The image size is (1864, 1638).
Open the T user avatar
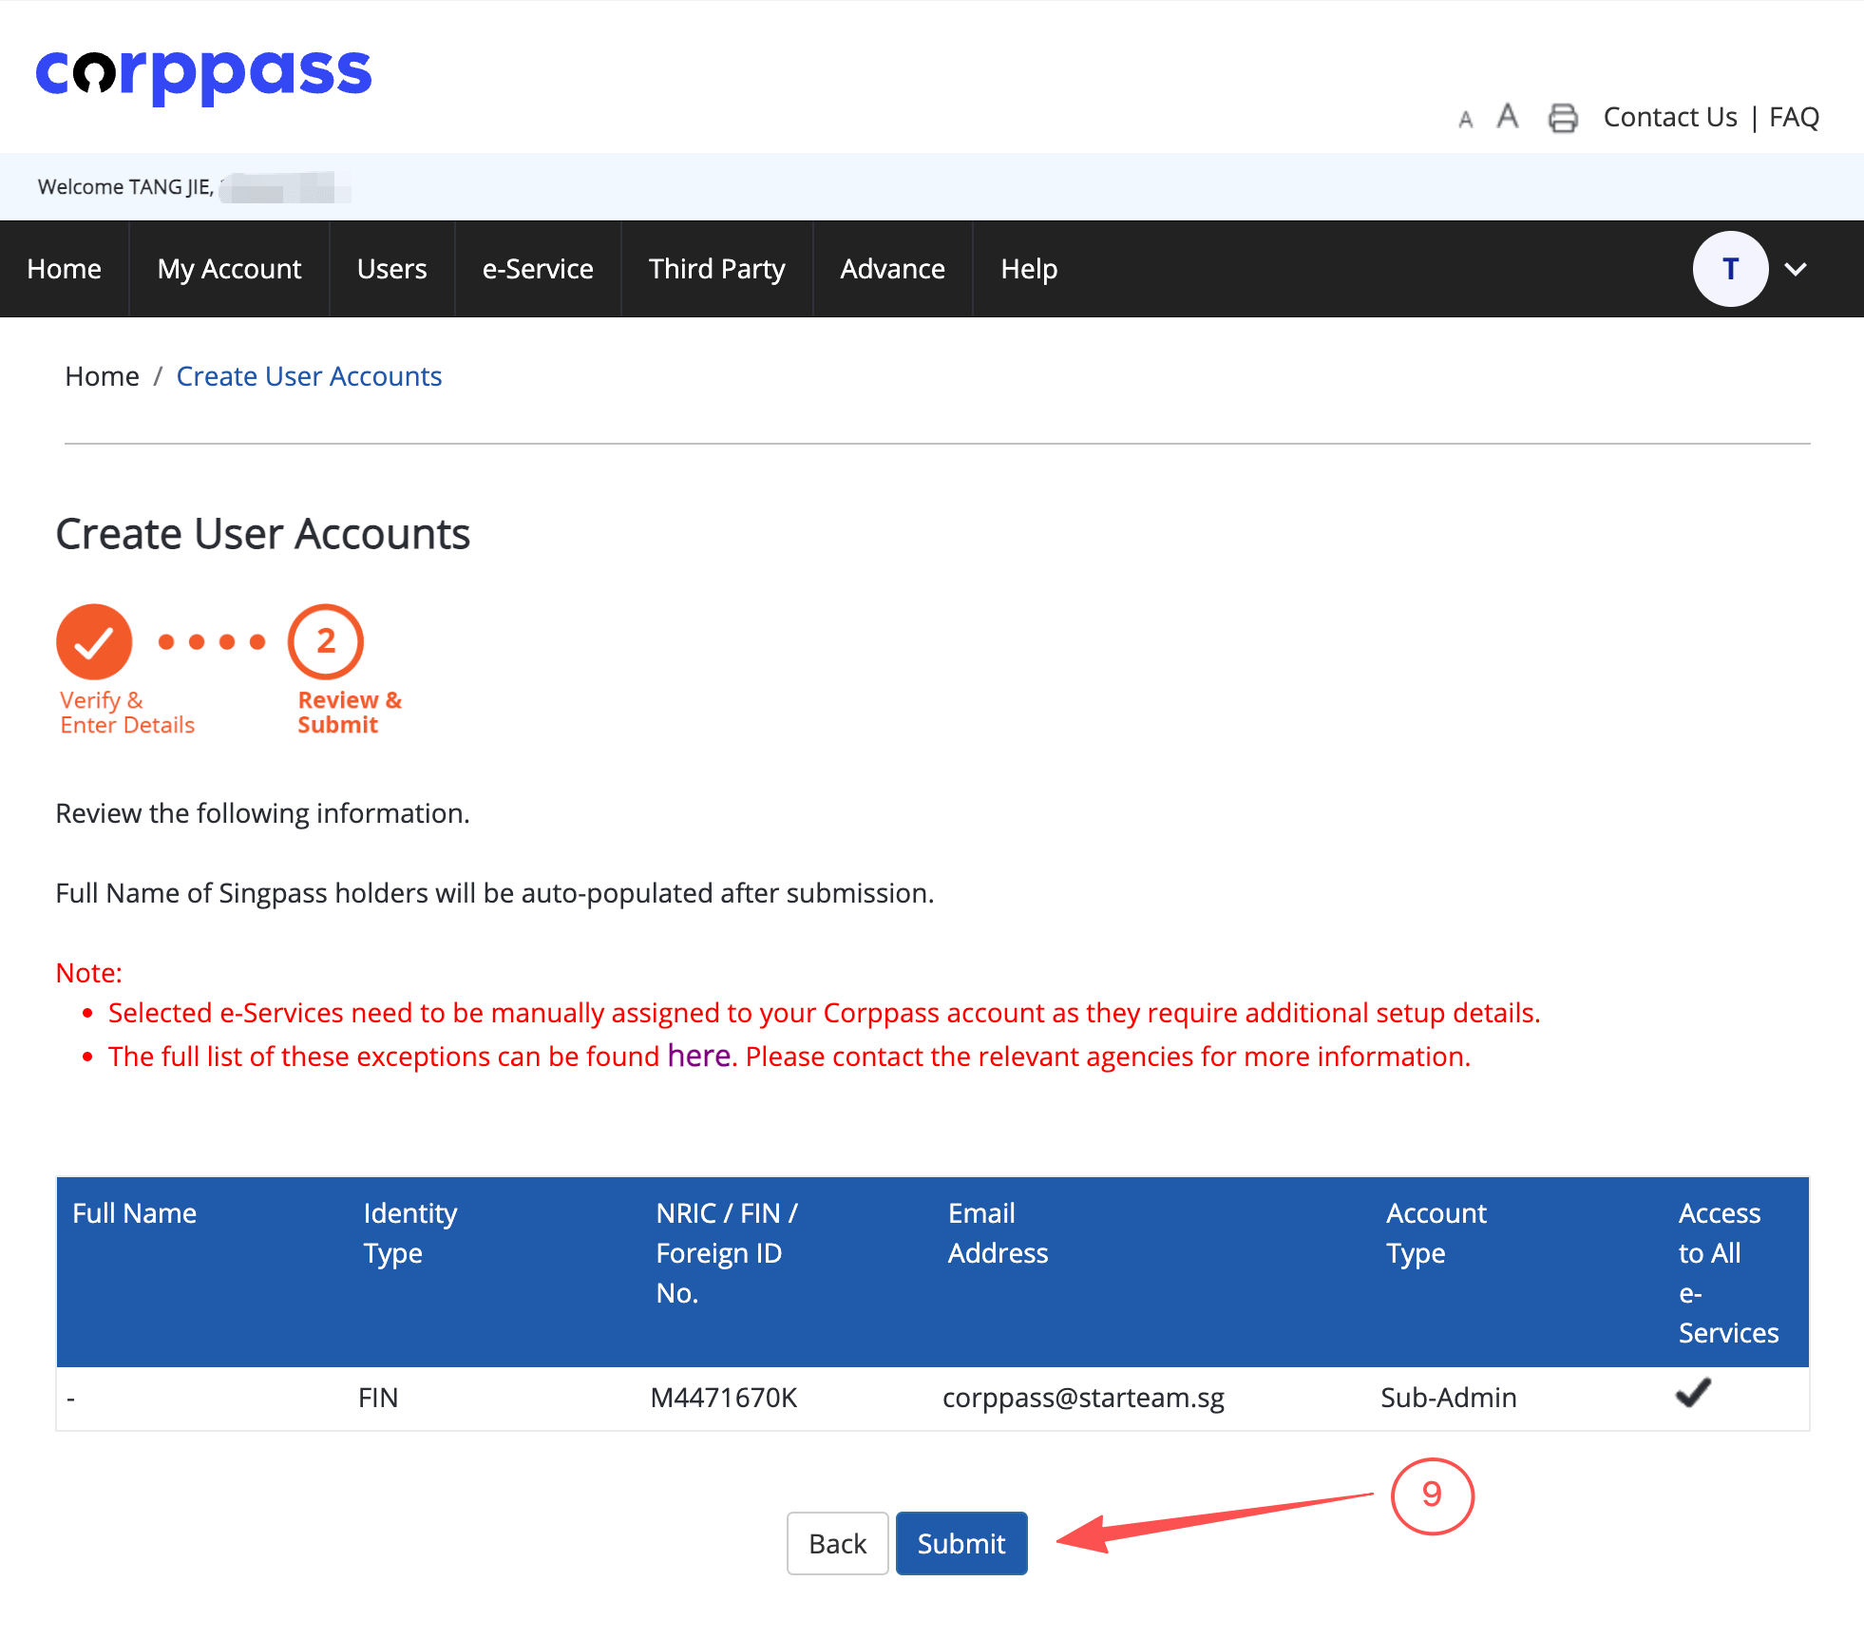coord(1730,269)
